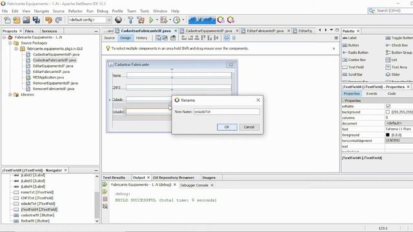413x232 pixels.
Task: Click the green Run Project icon
Action: [x=152, y=20]
